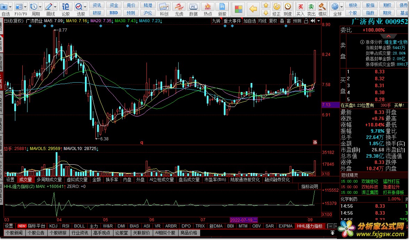410x240 pixels.
Task: Click the 指标说明 indicator description button
Action: [310, 187]
